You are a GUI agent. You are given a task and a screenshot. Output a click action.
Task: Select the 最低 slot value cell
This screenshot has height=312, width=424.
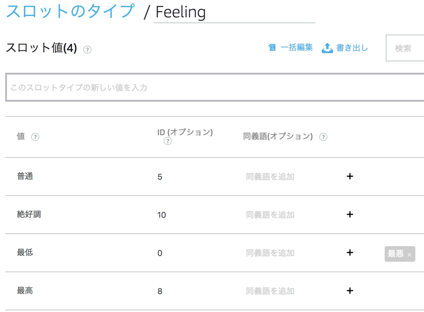pos(25,252)
